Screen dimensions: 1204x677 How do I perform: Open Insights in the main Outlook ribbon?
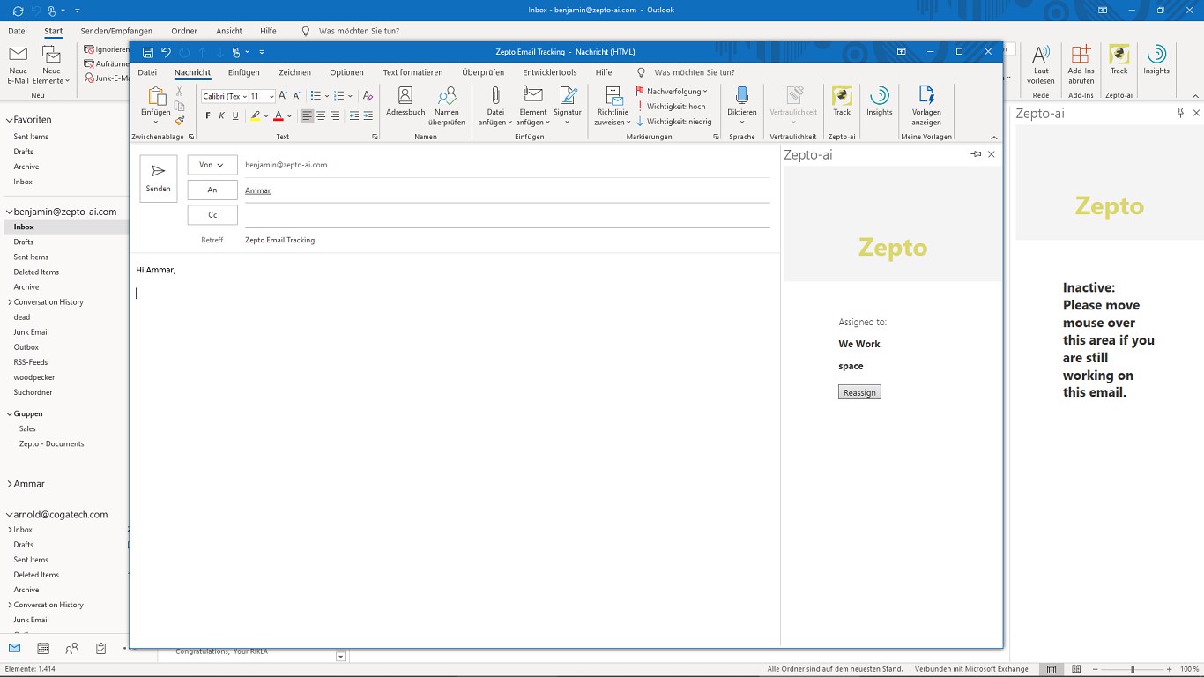pos(1156,61)
